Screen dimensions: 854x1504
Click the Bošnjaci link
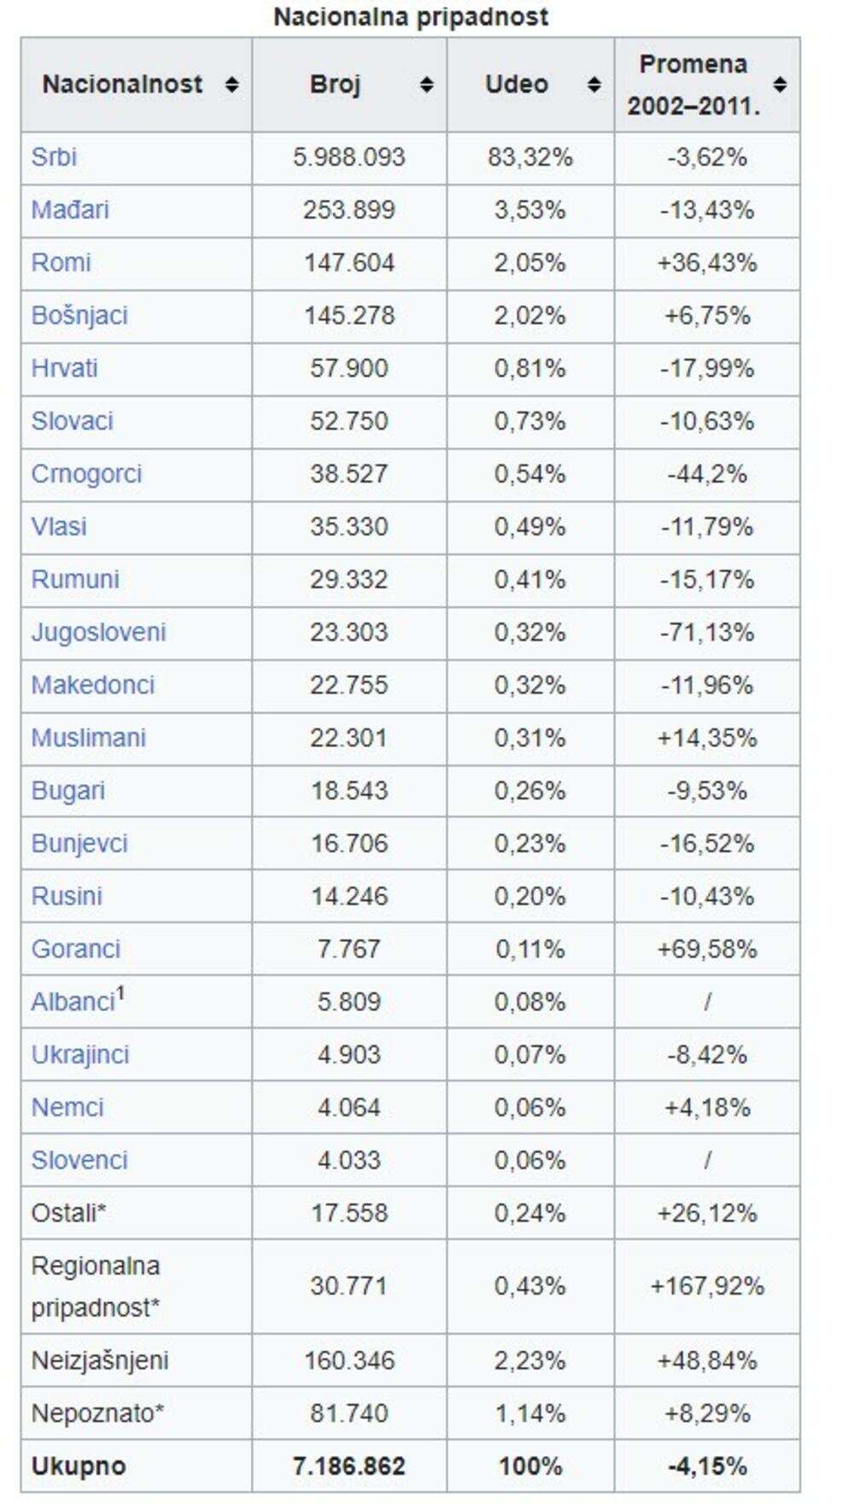click(79, 316)
